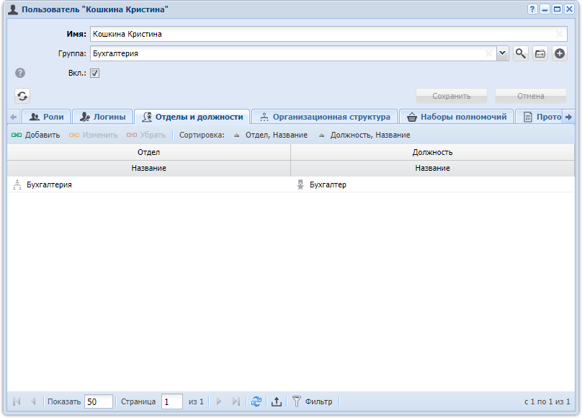582x418 pixels.
Task: Open the group card folder icon
Action: coord(540,53)
